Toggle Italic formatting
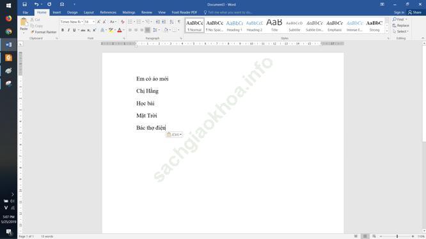The image size is (426, 239). tap(68, 30)
